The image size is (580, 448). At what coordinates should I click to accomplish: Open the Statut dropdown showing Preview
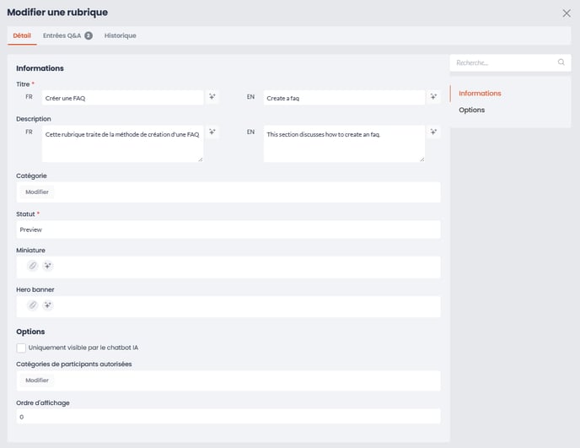tap(228, 229)
